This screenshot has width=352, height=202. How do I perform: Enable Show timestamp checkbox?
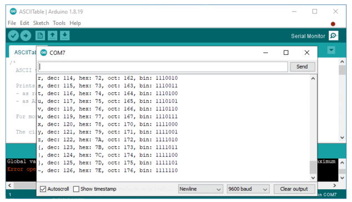(76, 189)
